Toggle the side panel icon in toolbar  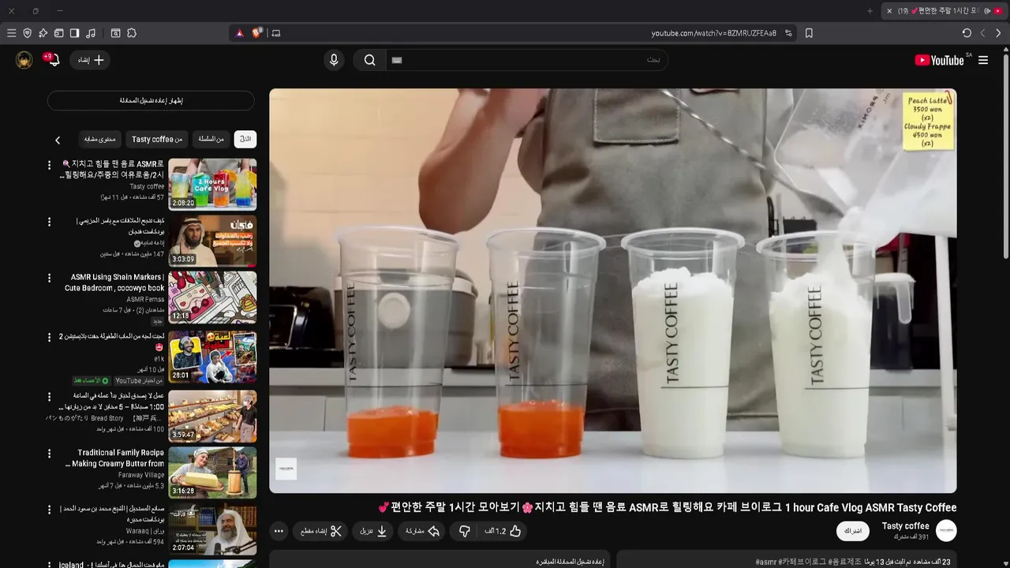tap(74, 33)
